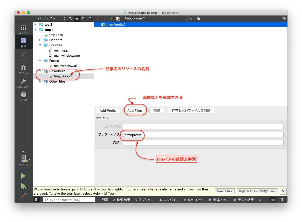302x222 pixels.
Task: Open the Help (ヘルプ) mode
Action: (24, 96)
